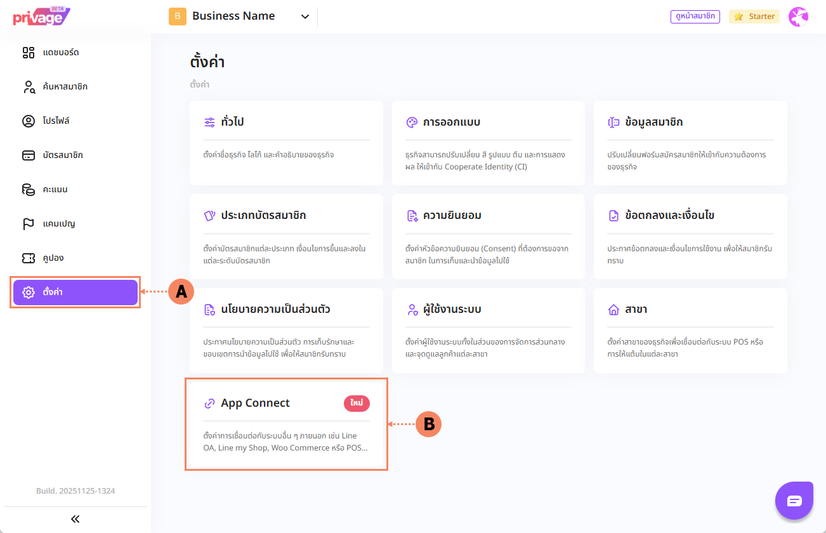Click the user avatar icon
Viewport: 826px width, 533px height.
coord(797,16)
